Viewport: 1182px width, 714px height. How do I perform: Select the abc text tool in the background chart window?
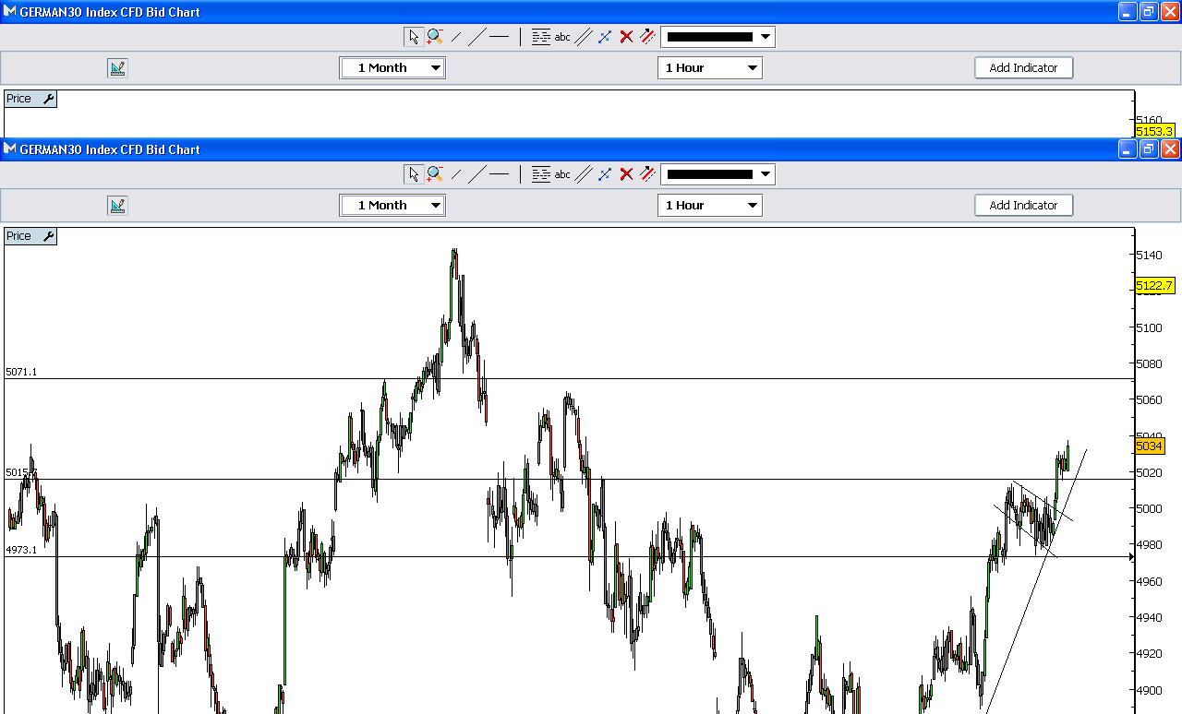[x=562, y=37]
